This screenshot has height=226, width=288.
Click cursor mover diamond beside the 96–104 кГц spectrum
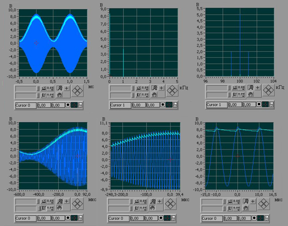click(x=269, y=90)
